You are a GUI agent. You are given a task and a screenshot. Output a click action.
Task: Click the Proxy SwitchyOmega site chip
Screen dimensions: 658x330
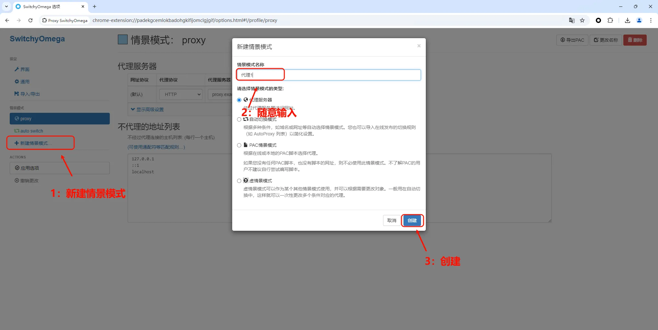tap(65, 20)
